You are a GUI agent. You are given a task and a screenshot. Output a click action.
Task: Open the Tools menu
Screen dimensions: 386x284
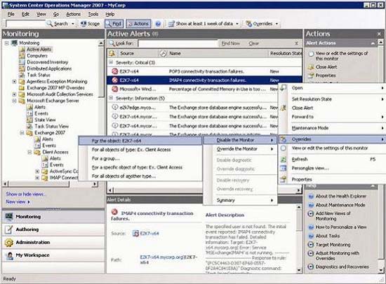pos(93,14)
